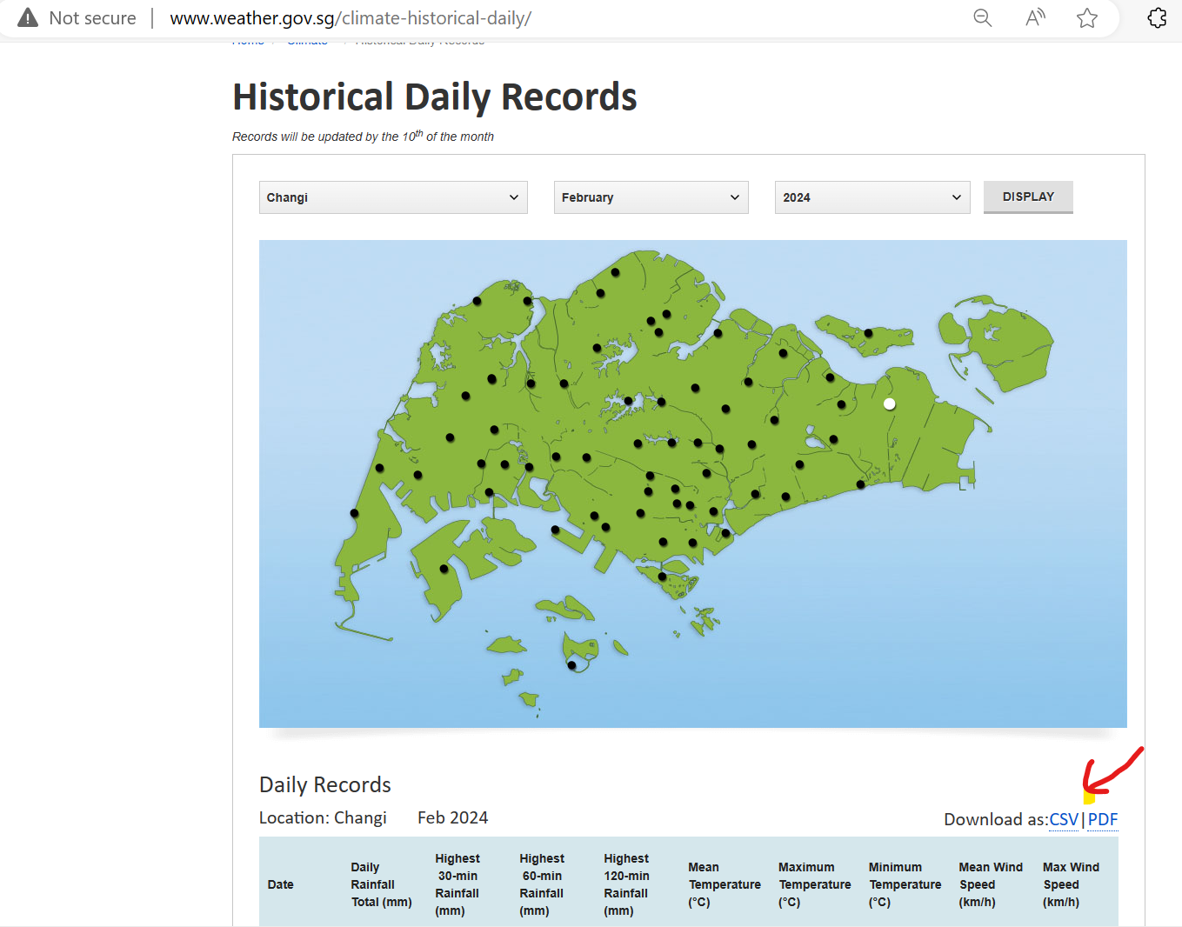Screen dimensions: 1182x927
Task: Open the browser extensions puzzle icon
Action: [1157, 18]
